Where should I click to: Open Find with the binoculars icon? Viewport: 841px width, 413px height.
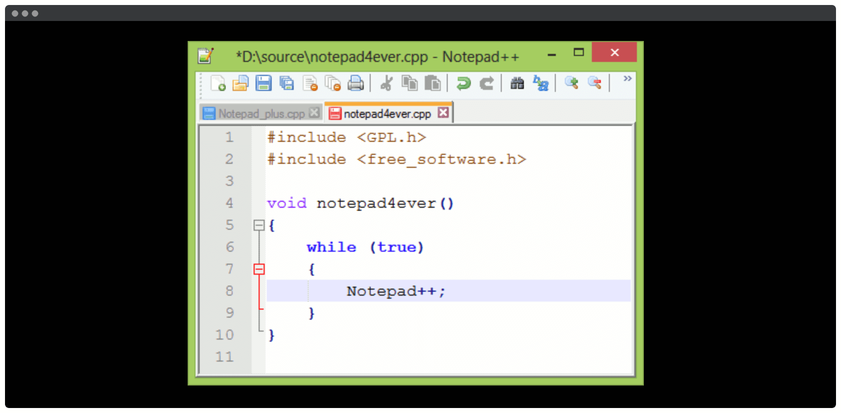[517, 83]
